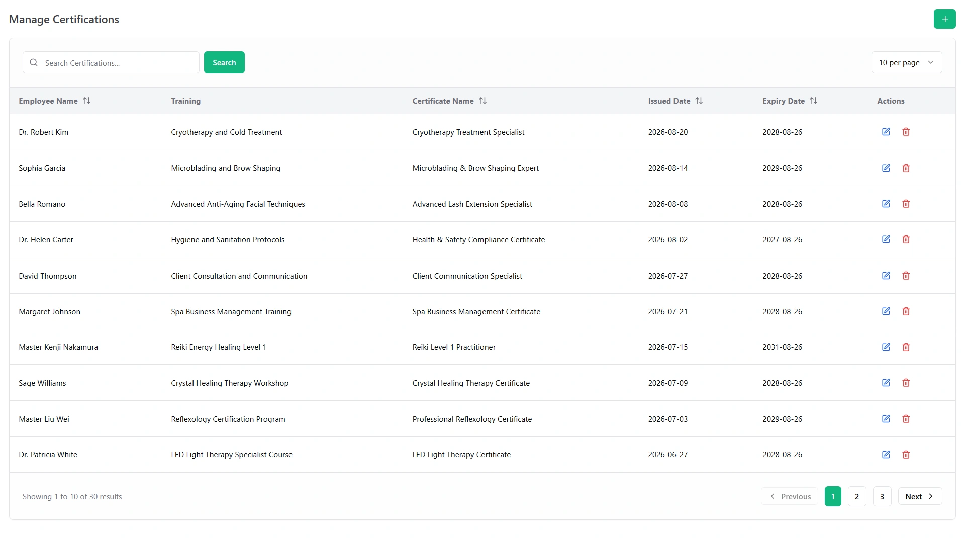Sort by Issued Date column
This screenshot has height=542, width=965.
coord(675,101)
